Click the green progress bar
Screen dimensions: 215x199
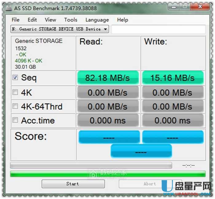[x=108, y=174]
